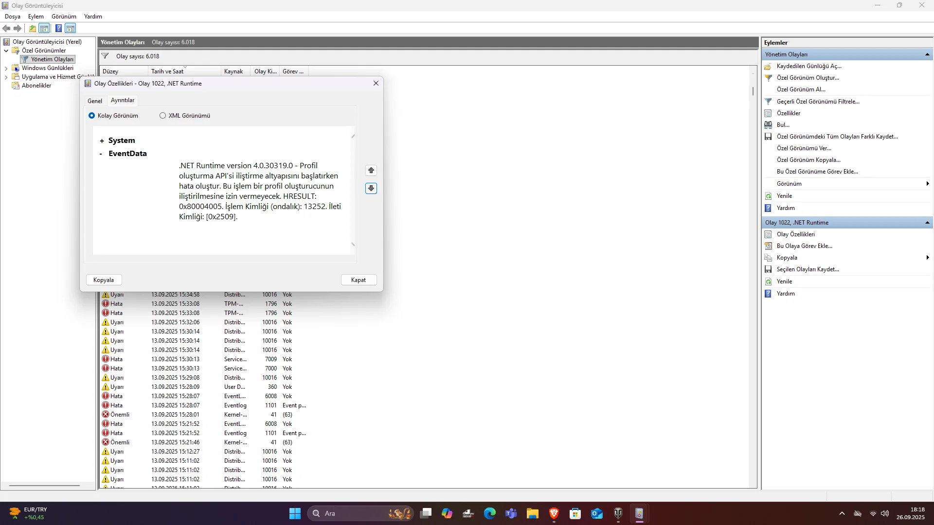The image size is (934, 525).
Task: Collapse the EventData node
Action: pos(101,154)
